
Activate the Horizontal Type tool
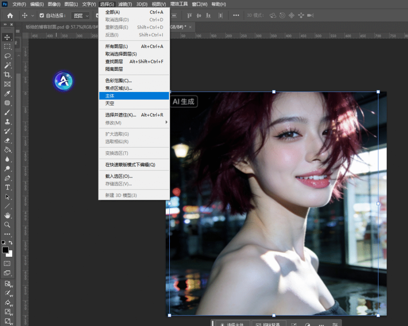[7, 187]
